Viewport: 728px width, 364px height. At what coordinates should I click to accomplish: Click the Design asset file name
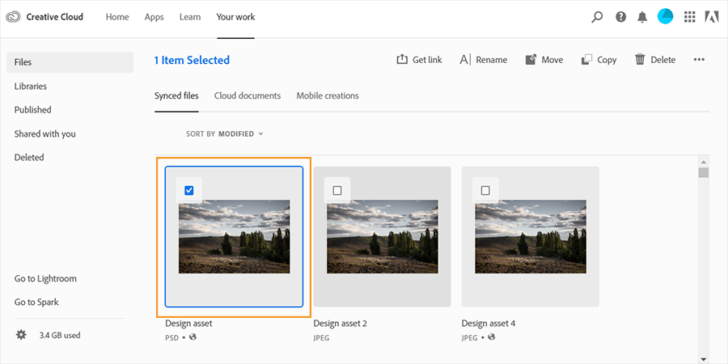tap(188, 323)
